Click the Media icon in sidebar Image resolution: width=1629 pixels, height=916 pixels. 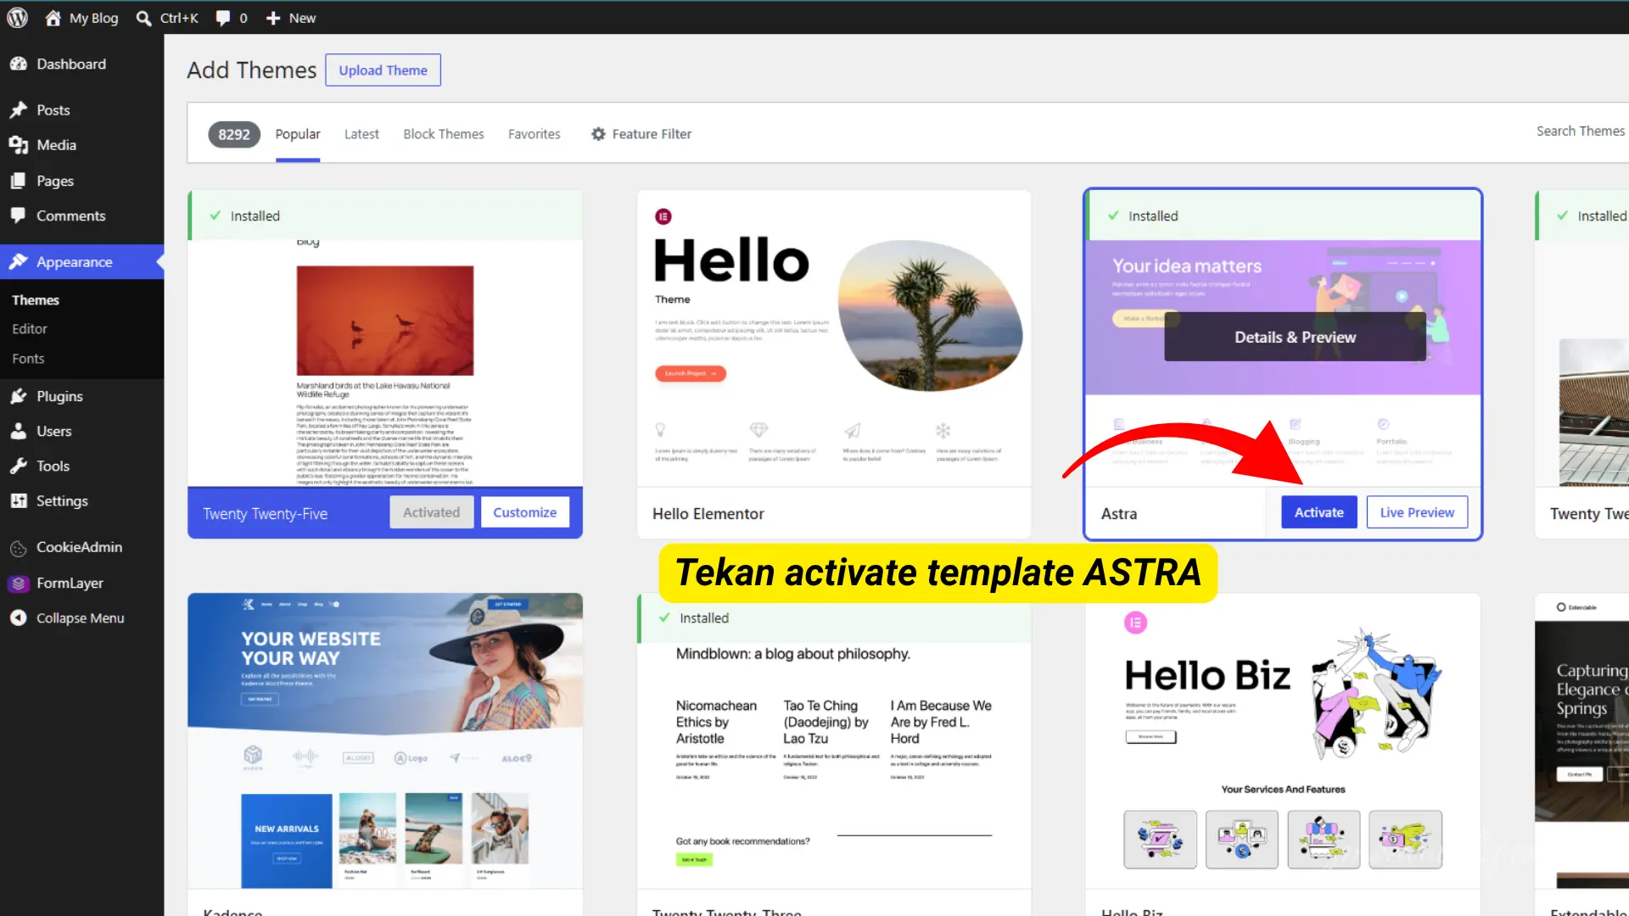point(19,145)
